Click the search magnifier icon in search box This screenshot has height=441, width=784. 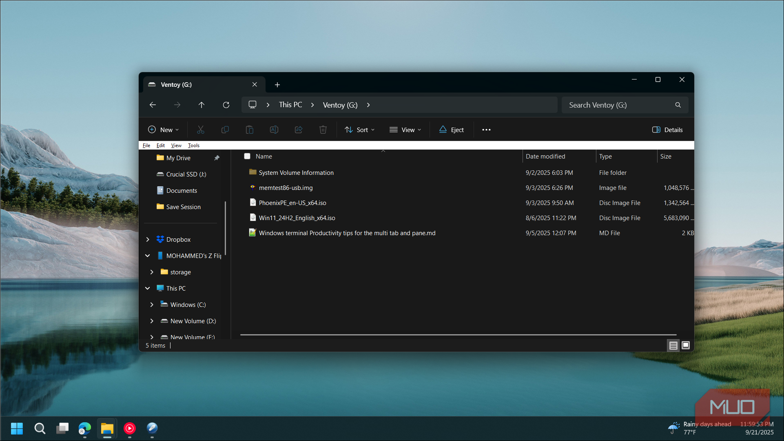tap(678, 105)
